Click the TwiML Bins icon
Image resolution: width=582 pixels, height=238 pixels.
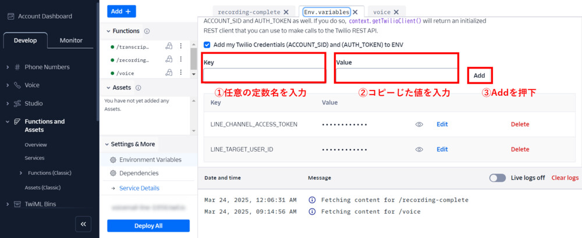[x=17, y=204]
